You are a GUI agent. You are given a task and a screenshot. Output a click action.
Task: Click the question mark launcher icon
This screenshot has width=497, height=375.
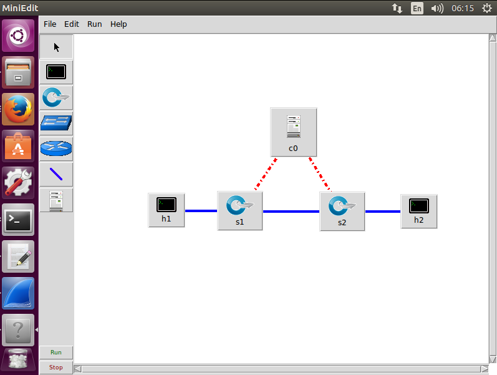[x=18, y=330]
